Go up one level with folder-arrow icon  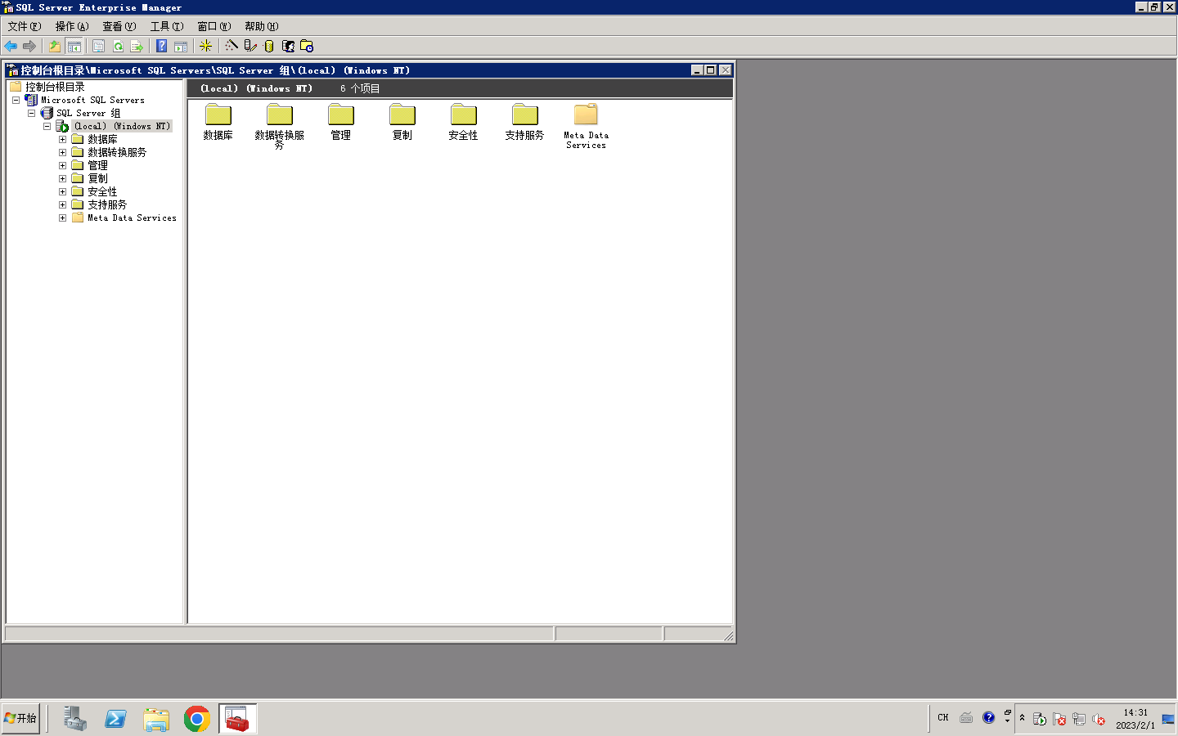tap(55, 47)
